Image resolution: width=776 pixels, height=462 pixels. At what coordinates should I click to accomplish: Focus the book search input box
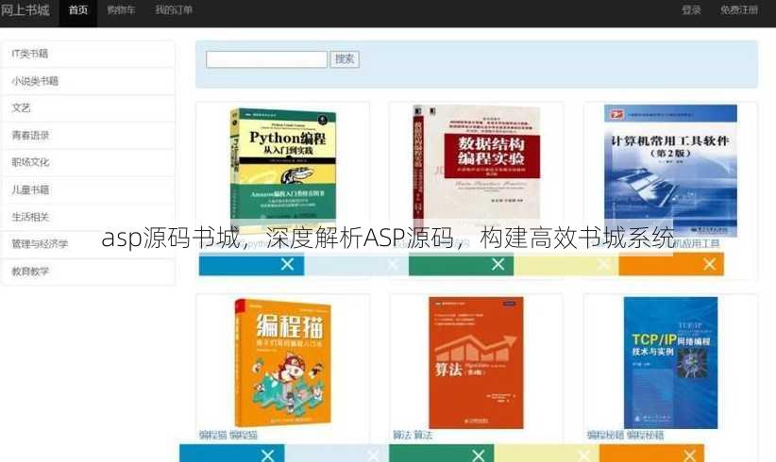[x=267, y=59]
